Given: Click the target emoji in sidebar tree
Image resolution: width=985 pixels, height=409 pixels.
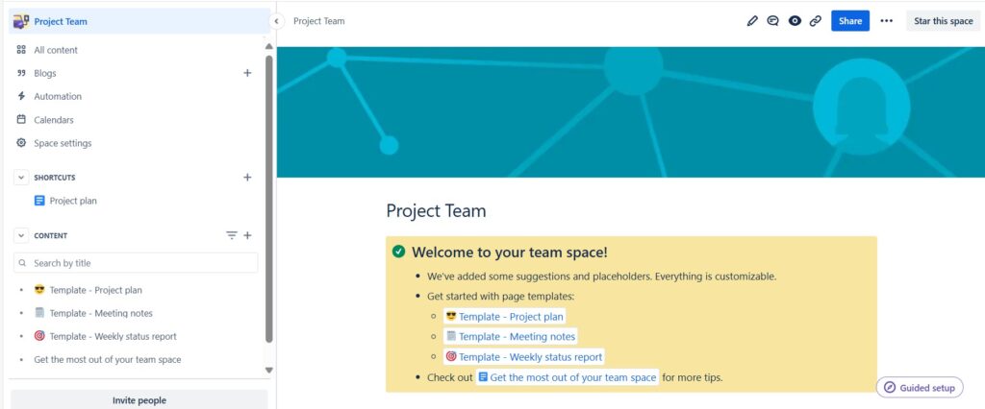Looking at the screenshot, I should (x=39, y=336).
